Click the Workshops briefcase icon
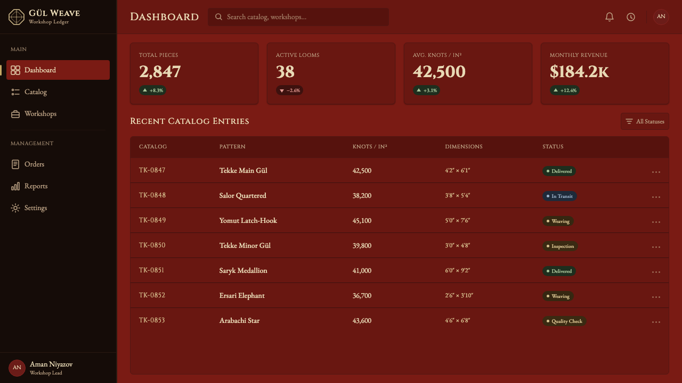Screen dimensions: 682x383 coord(15,114)
